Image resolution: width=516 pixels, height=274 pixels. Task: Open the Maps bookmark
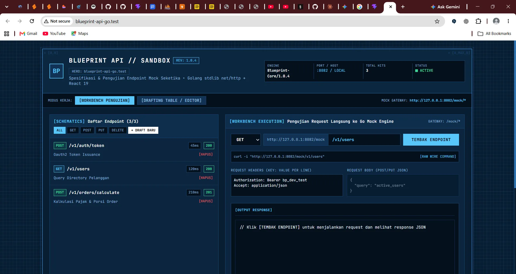click(80, 34)
